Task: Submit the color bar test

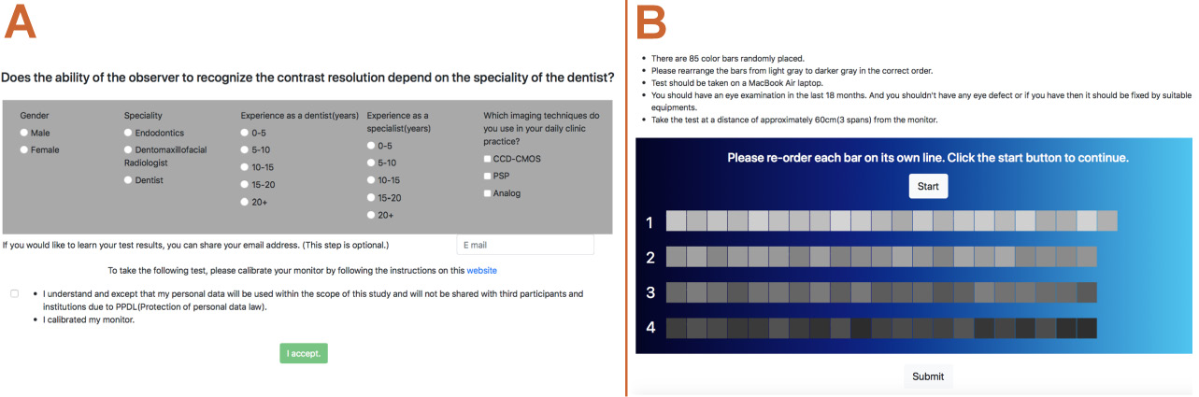Action: coord(928,376)
